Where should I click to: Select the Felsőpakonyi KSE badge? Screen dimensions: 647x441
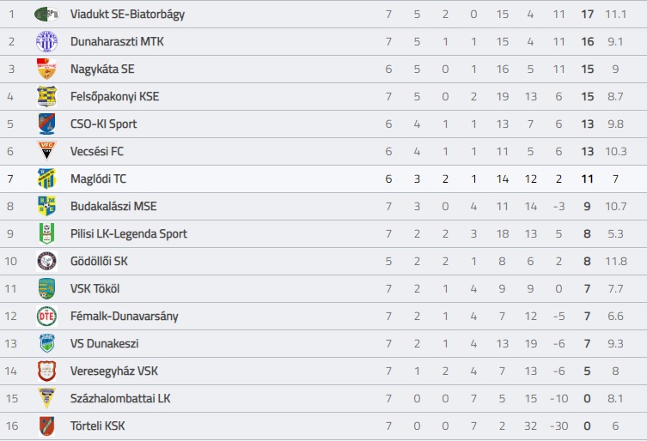point(46,96)
